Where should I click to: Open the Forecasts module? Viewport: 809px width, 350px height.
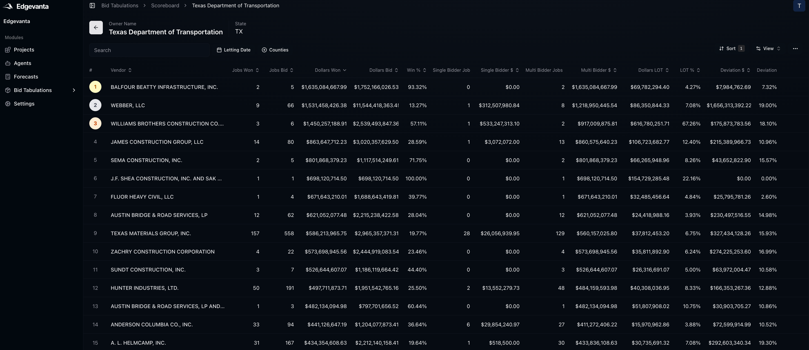26,77
